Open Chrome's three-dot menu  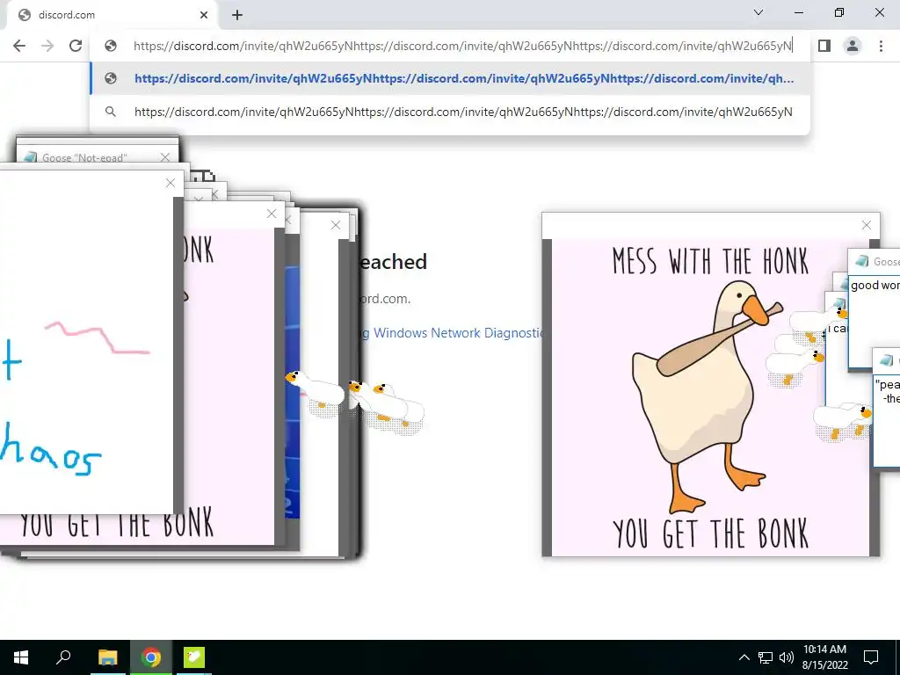[881, 46]
